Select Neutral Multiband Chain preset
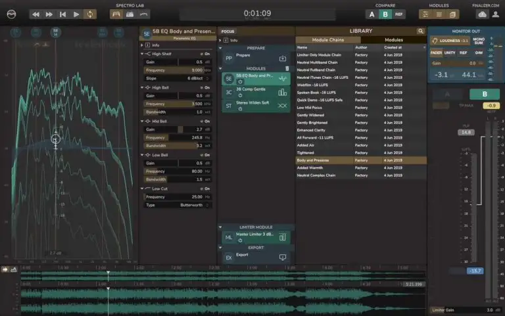Viewport: 505px width, 316px height. tap(361, 62)
